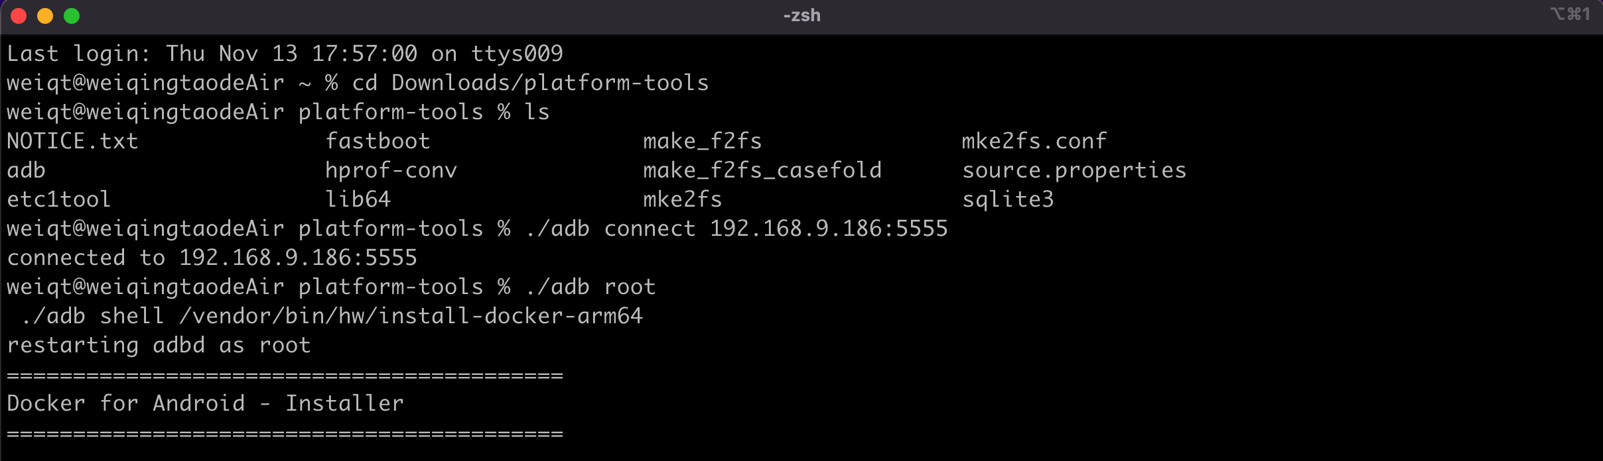Click the "./adb root" command text

coord(590,287)
